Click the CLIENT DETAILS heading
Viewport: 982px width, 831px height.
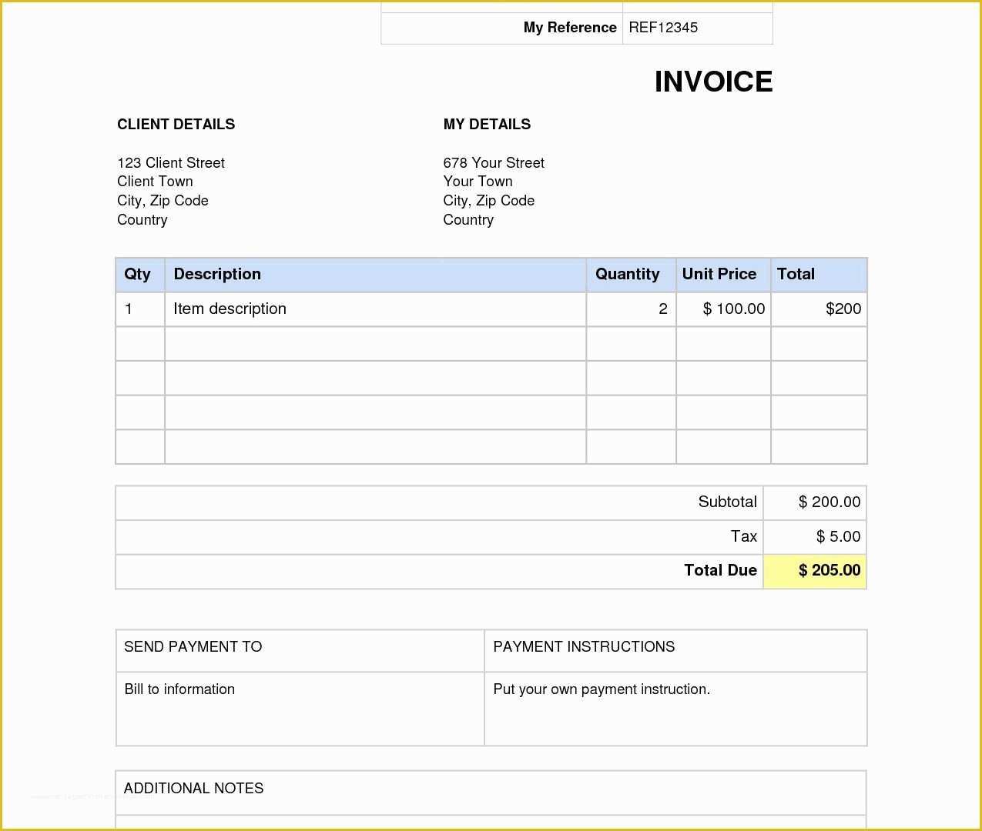pos(176,125)
